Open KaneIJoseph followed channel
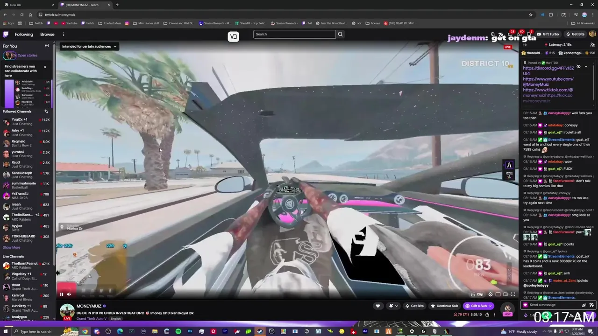The height and width of the screenshot is (336, 598). coord(27,175)
